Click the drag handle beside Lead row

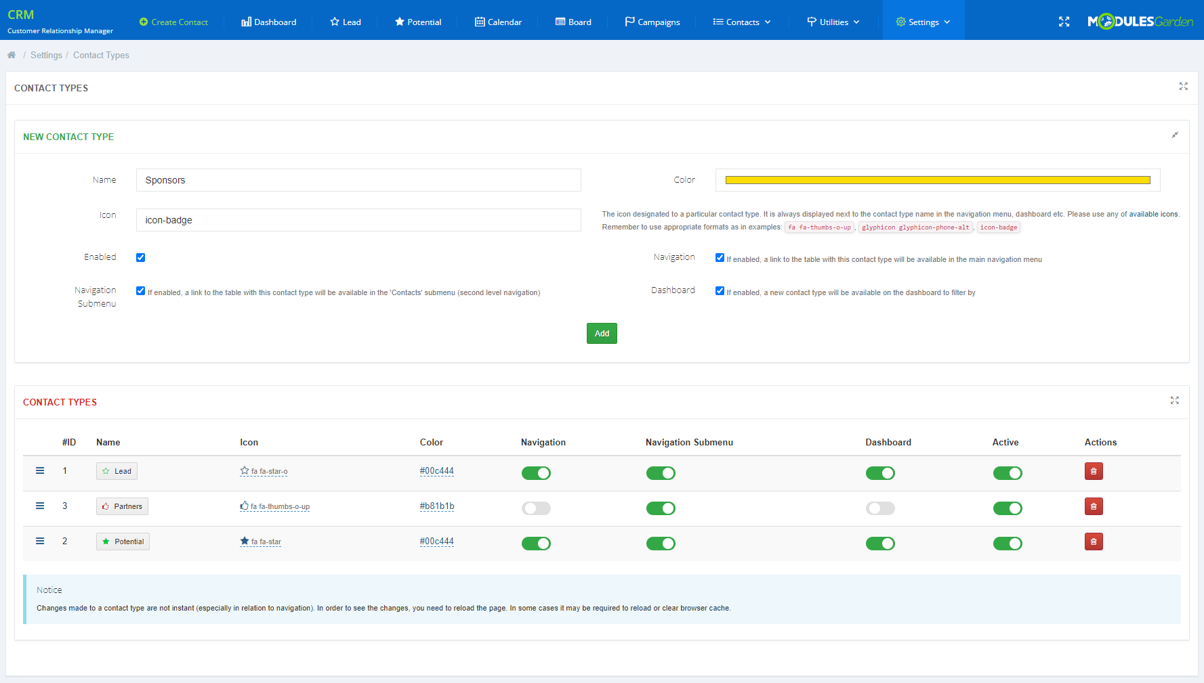[x=39, y=470]
